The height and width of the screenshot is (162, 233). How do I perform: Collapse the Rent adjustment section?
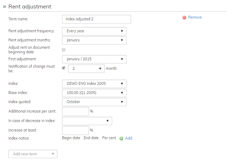[5, 6]
